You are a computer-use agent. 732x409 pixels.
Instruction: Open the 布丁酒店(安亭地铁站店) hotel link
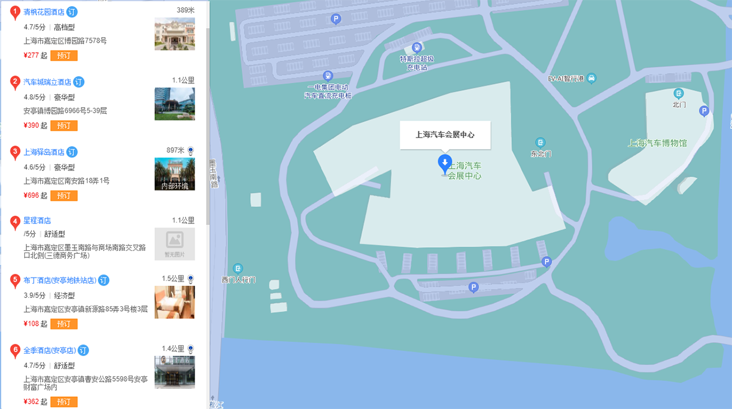[x=60, y=281]
